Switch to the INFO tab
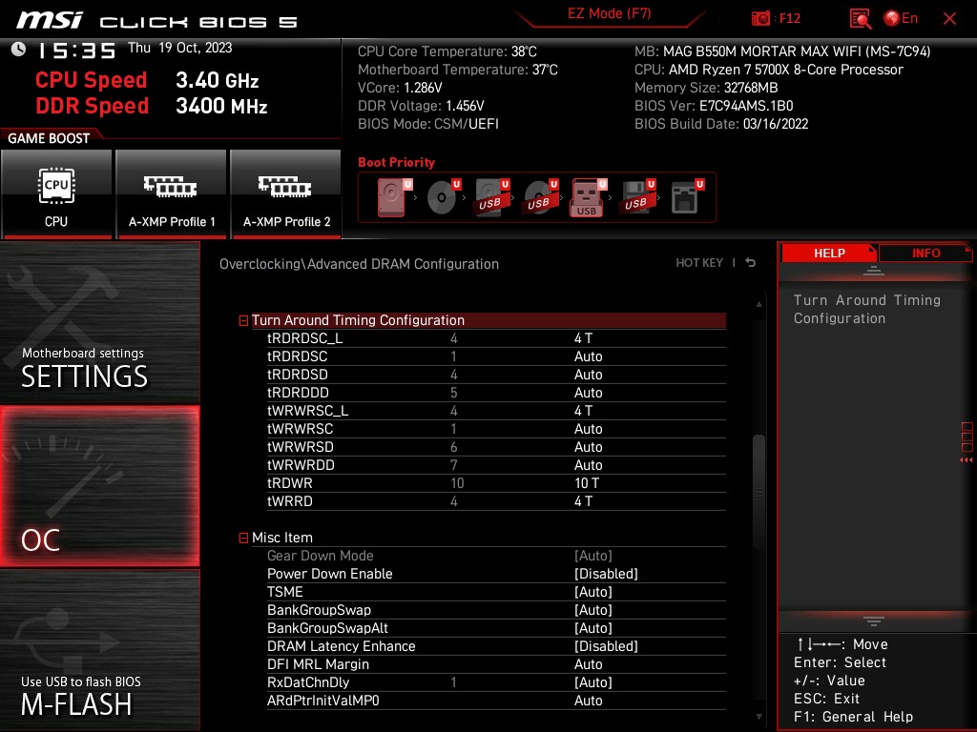The width and height of the screenshot is (977, 732). pos(925,254)
